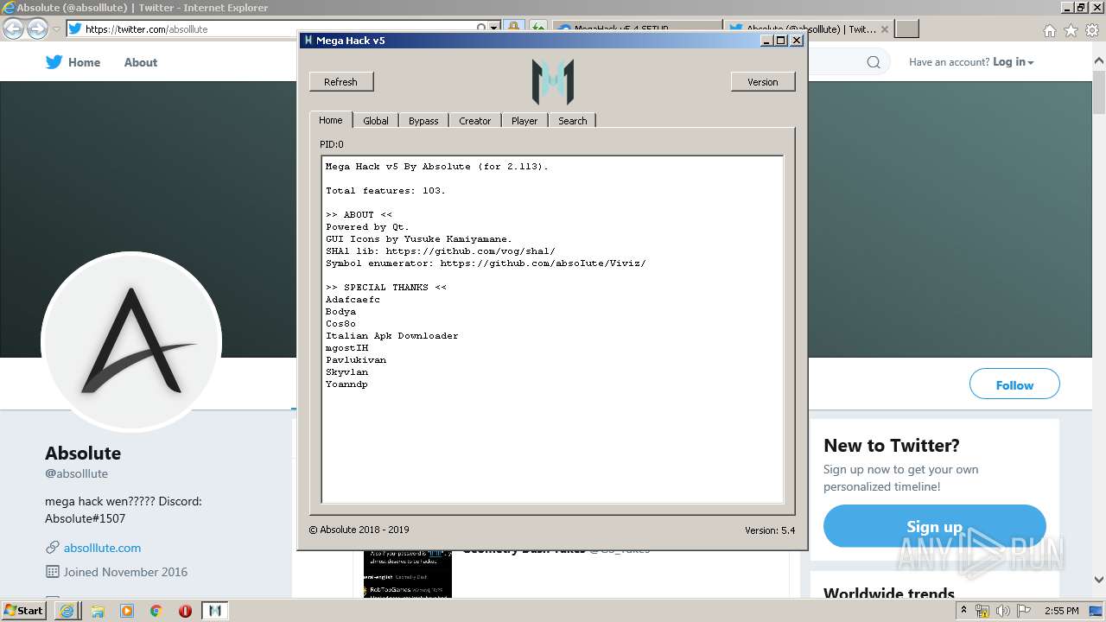Open the Log in dropdown
Screen dimensions: 1106x622
pos(1013,62)
